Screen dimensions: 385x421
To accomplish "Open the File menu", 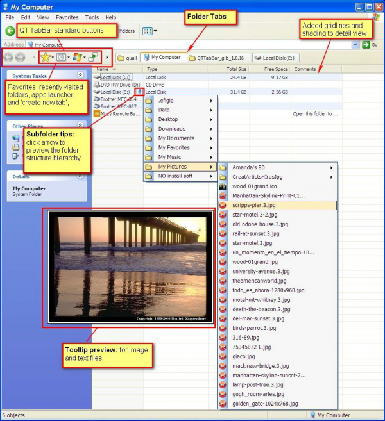I will (x=10, y=17).
